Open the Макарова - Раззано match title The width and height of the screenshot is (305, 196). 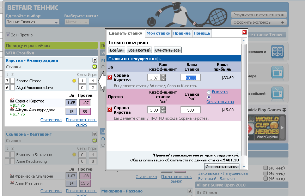pyautogui.click(x=122, y=191)
